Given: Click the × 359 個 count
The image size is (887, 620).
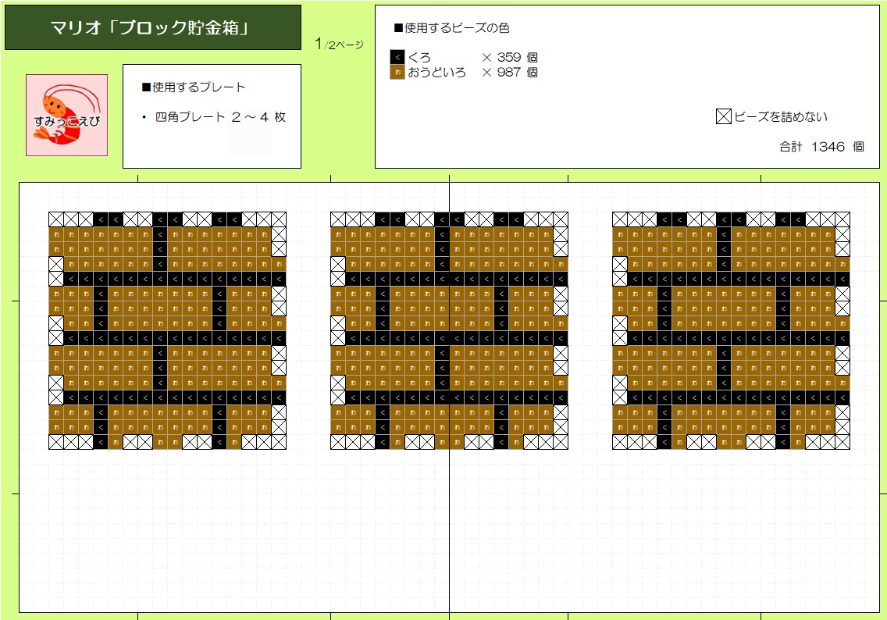Looking at the screenshot, I should coord(510,57).
